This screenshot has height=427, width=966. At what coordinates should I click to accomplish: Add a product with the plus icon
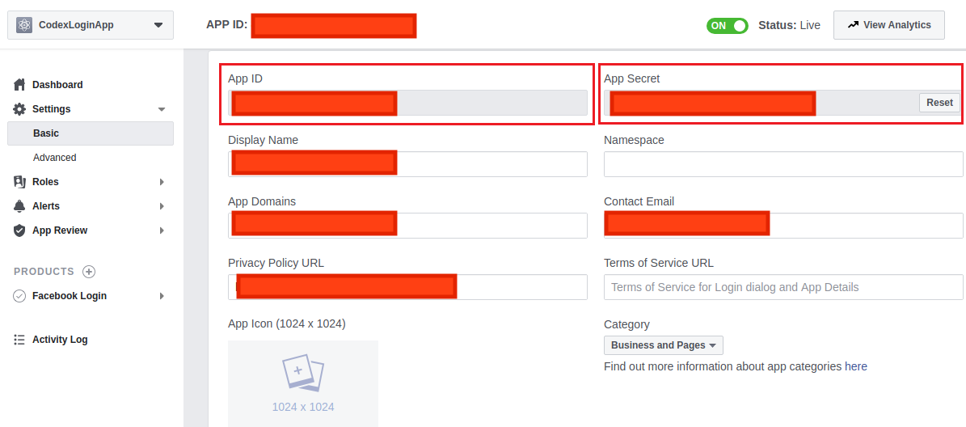pos(89,272)
